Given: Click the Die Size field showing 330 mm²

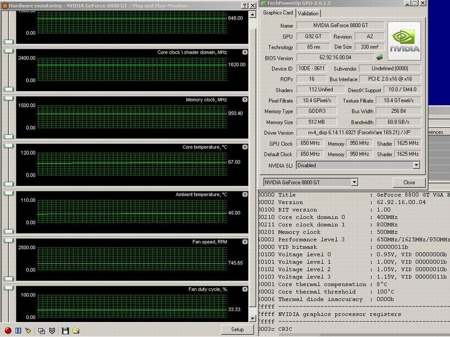Looking at the screenshot, I should tap(369, 46).
